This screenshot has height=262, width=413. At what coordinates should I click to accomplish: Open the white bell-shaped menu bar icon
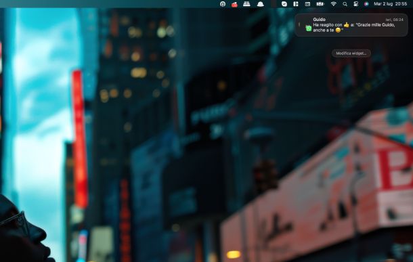(260, 4)
